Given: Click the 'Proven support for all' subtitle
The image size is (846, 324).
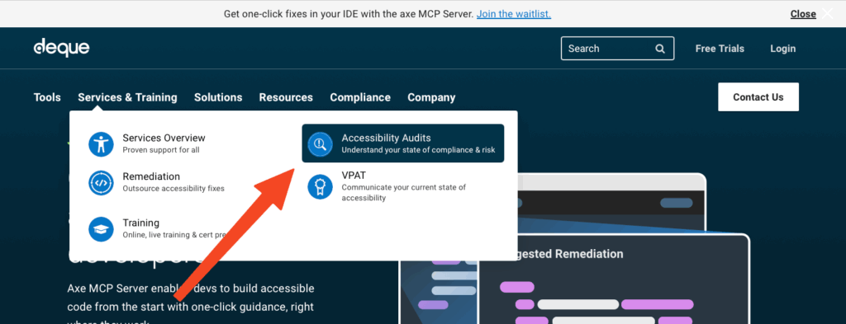Looking at the screenshot, I should click(161, 150).
